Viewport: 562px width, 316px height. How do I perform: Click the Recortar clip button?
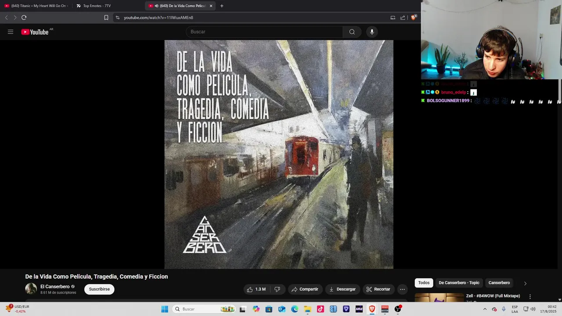point(378,289)
